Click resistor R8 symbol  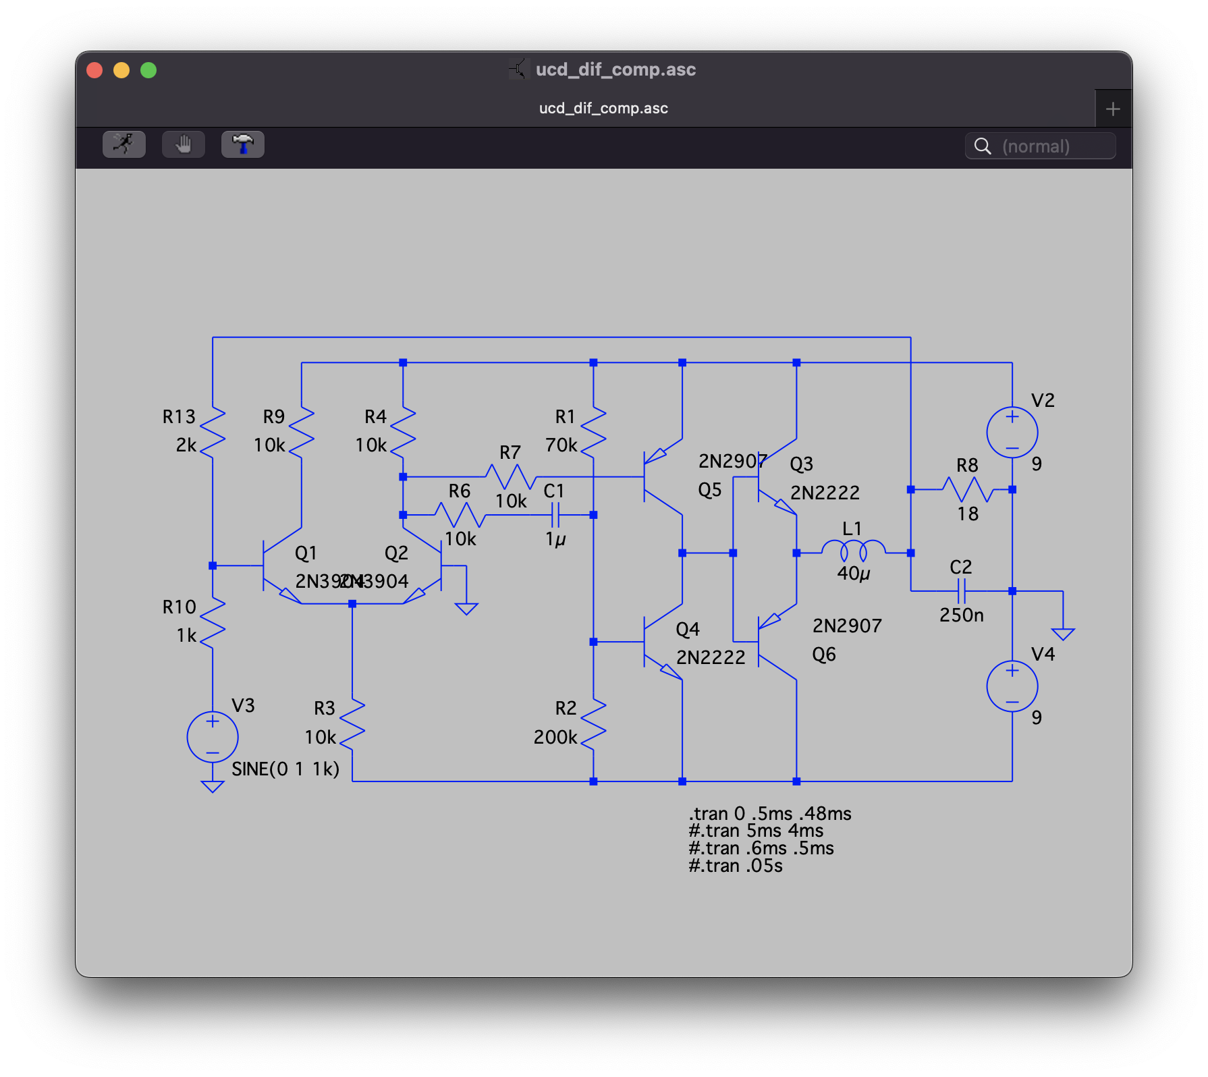968,489
